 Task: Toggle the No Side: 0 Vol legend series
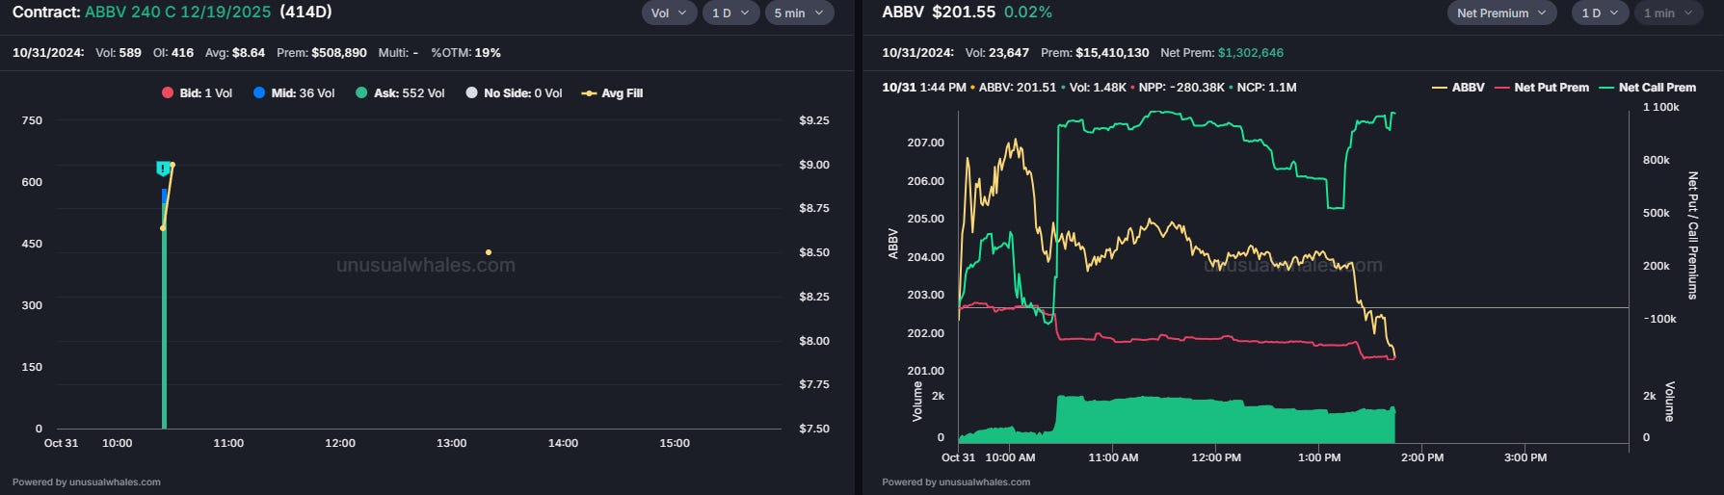click(x=514, y=93)
